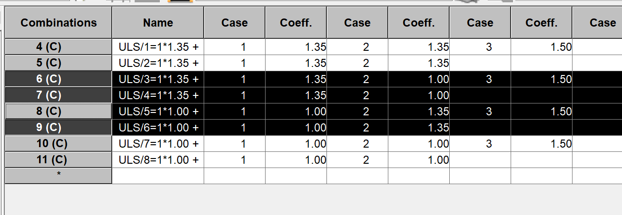This screenshot has height=215, width=622.
Task: Click the last Case column header
Action: click(597, 22)
